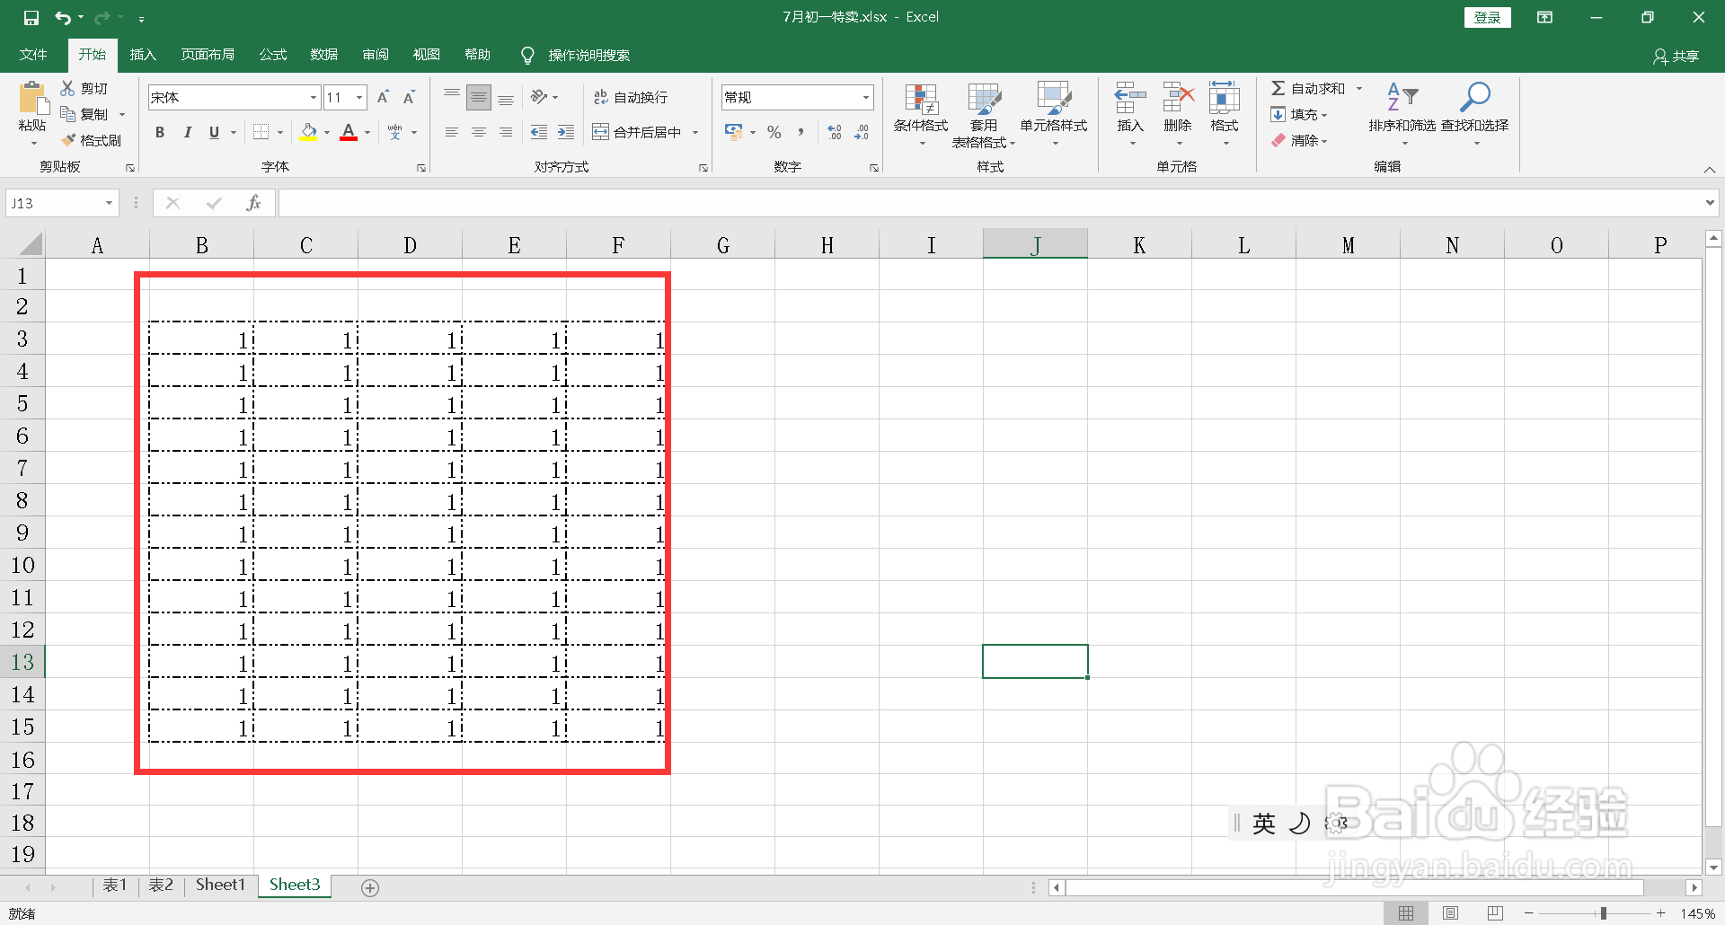Apply comma style number format

(x=800, y=132)
